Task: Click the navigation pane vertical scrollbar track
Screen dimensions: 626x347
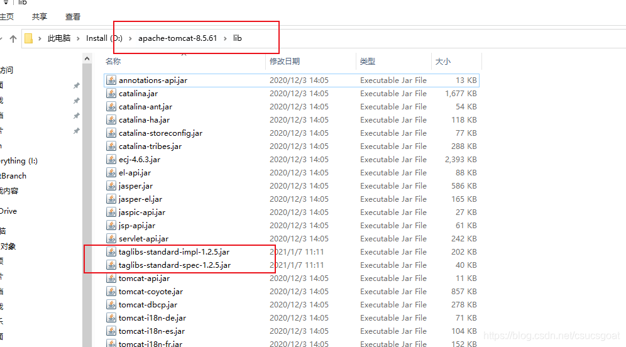Action: (87, 205)
